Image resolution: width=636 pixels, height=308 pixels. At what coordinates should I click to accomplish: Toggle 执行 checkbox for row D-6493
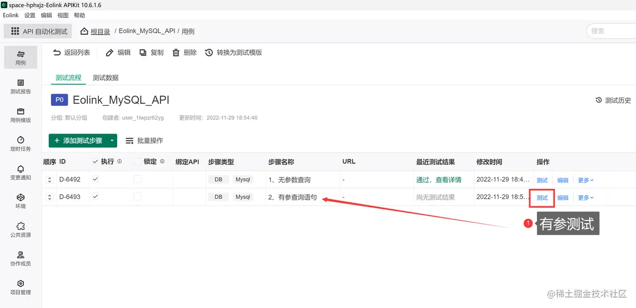[95, 197]
